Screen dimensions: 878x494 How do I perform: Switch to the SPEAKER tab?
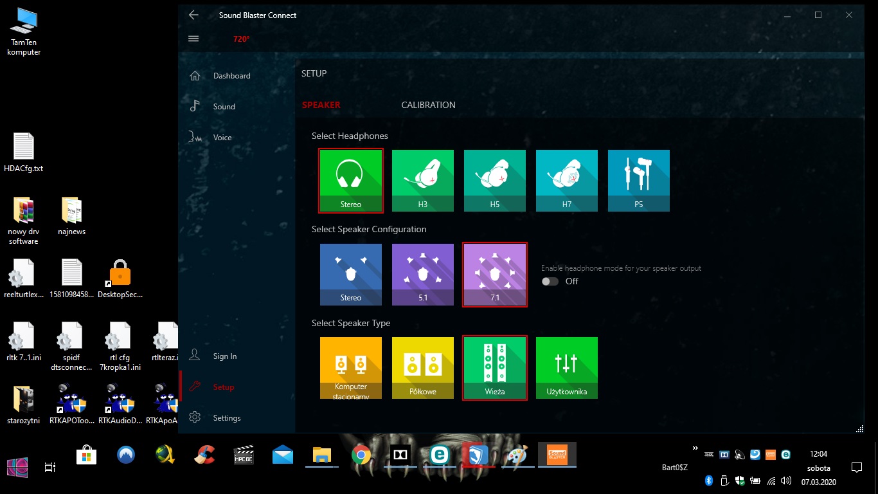(321, 105)
